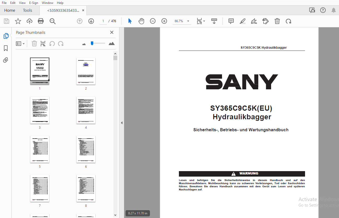Open thumbnails panel options dropdown
Image resolution: width=339 pixels, height=218 pixels.
click(20, 43)
